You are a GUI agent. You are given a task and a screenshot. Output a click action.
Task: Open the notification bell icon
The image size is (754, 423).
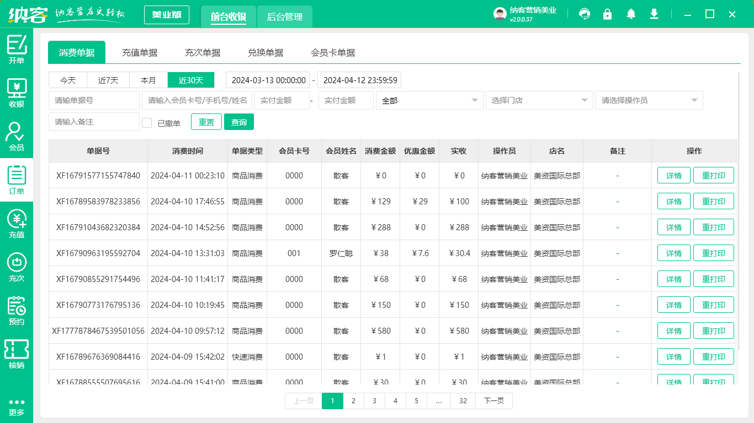630,14
